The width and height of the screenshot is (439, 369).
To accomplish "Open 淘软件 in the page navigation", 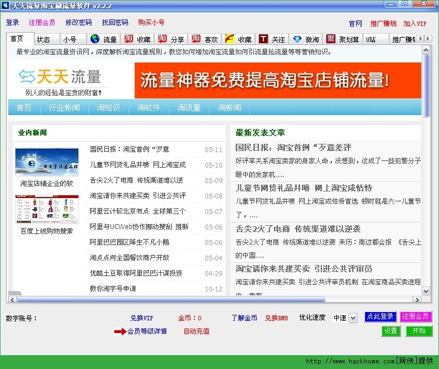I will [149, 107].
